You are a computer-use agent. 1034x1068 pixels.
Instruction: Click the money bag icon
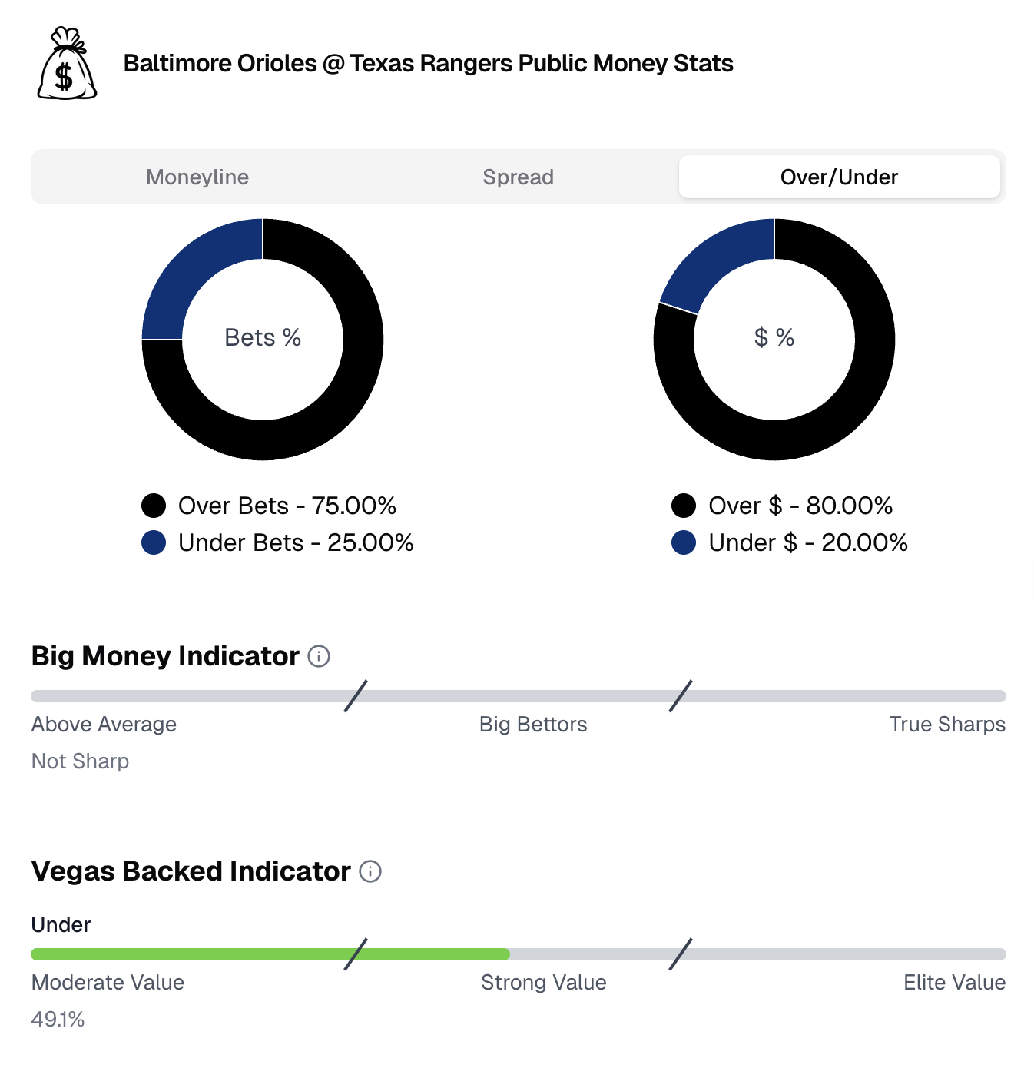tap(67, 64)
